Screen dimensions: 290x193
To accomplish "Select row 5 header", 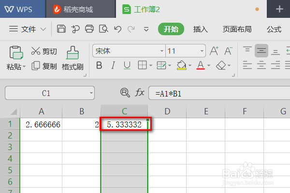I will (x=10, y=170).
